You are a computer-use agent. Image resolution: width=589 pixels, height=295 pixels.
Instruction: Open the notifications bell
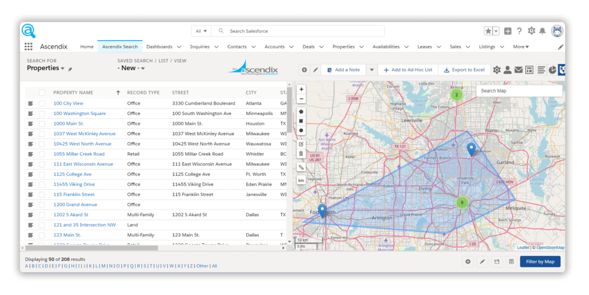point(542,31)
